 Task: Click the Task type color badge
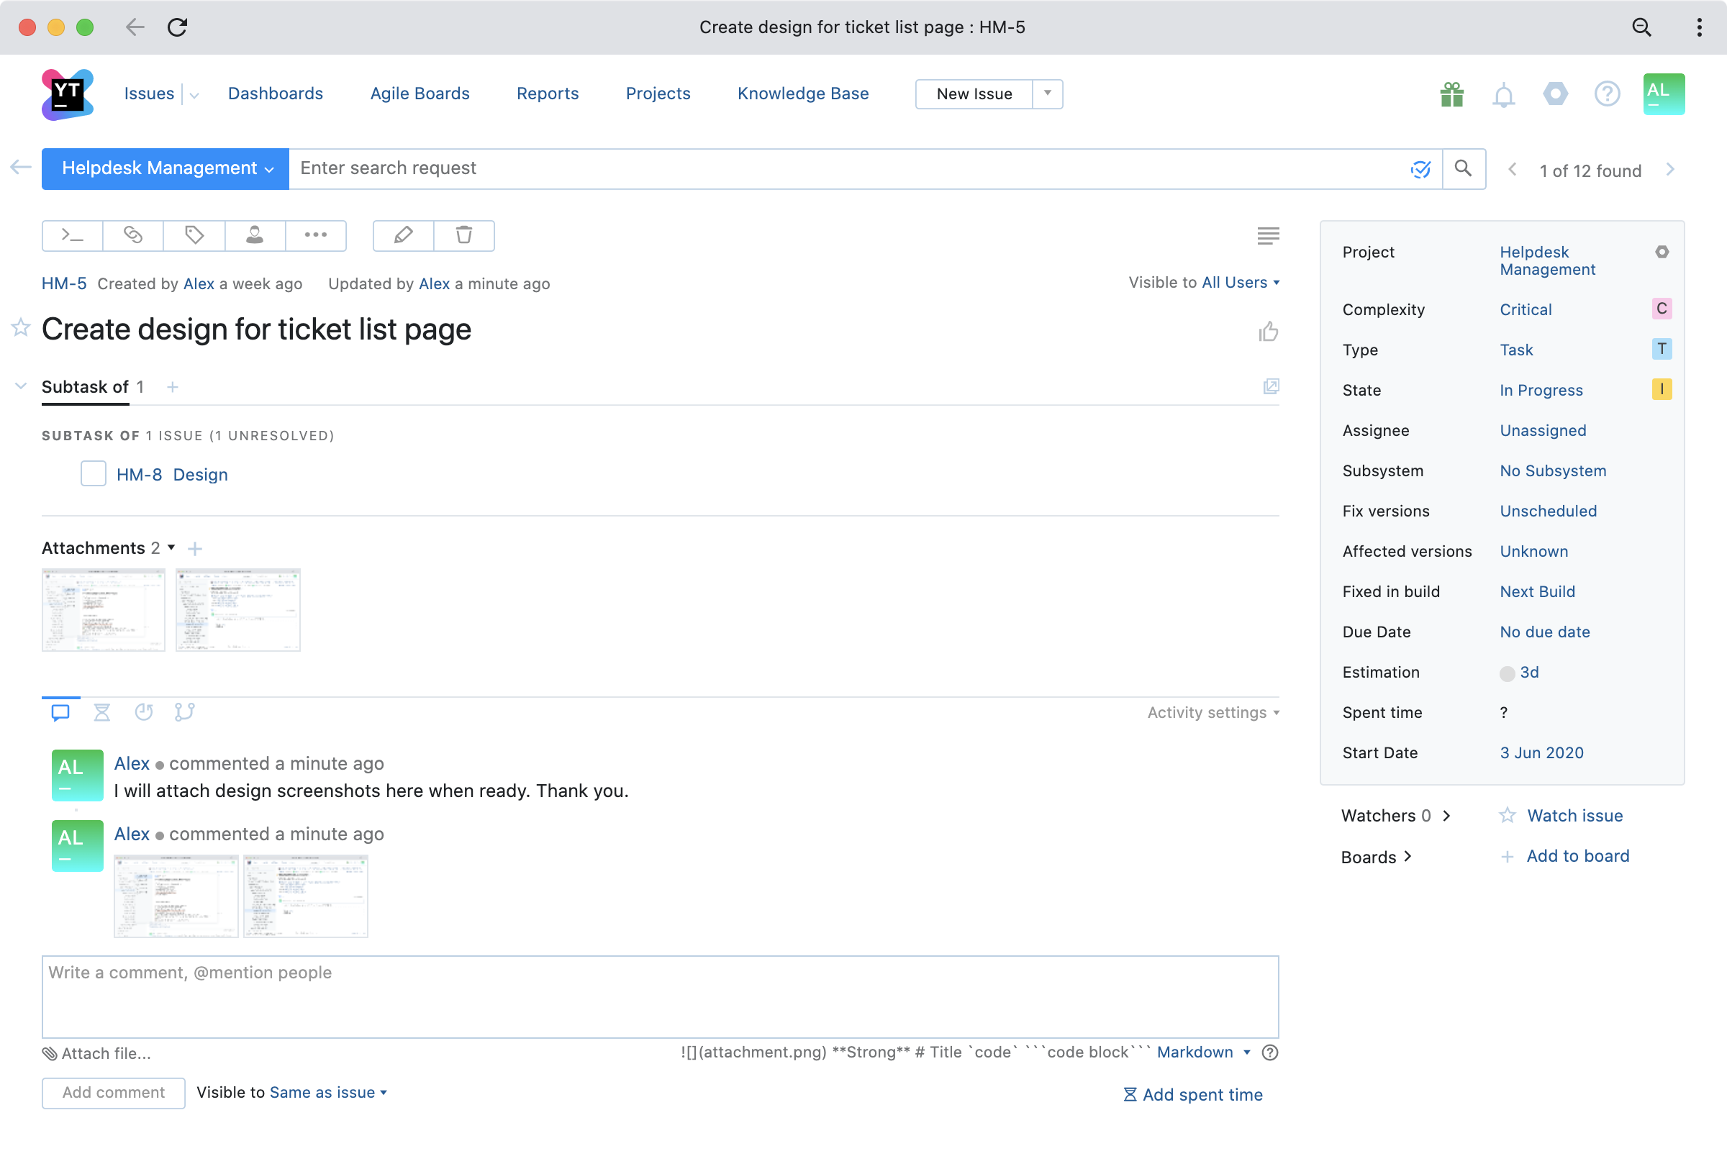(1662, 350)
